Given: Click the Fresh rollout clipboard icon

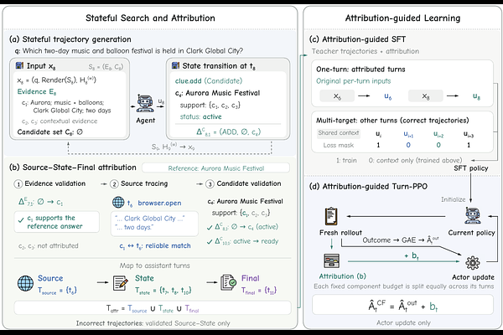Looking at the screenshot, I should point(331,216).
